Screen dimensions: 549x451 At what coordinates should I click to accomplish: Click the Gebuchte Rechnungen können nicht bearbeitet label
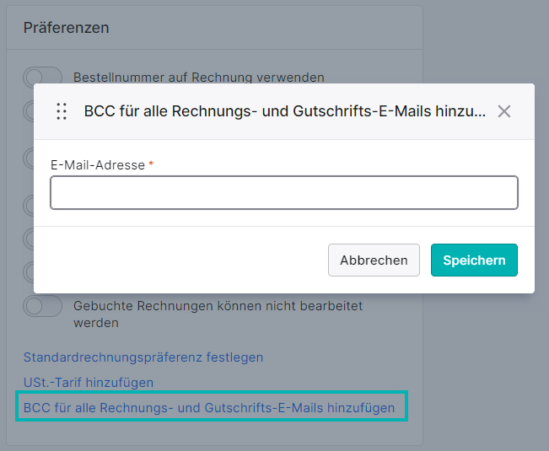click(x=218, y=314)
